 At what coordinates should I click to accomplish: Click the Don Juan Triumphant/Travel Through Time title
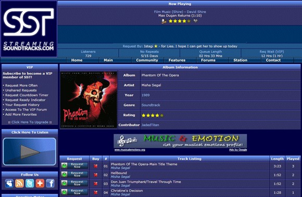click(146, 182)
